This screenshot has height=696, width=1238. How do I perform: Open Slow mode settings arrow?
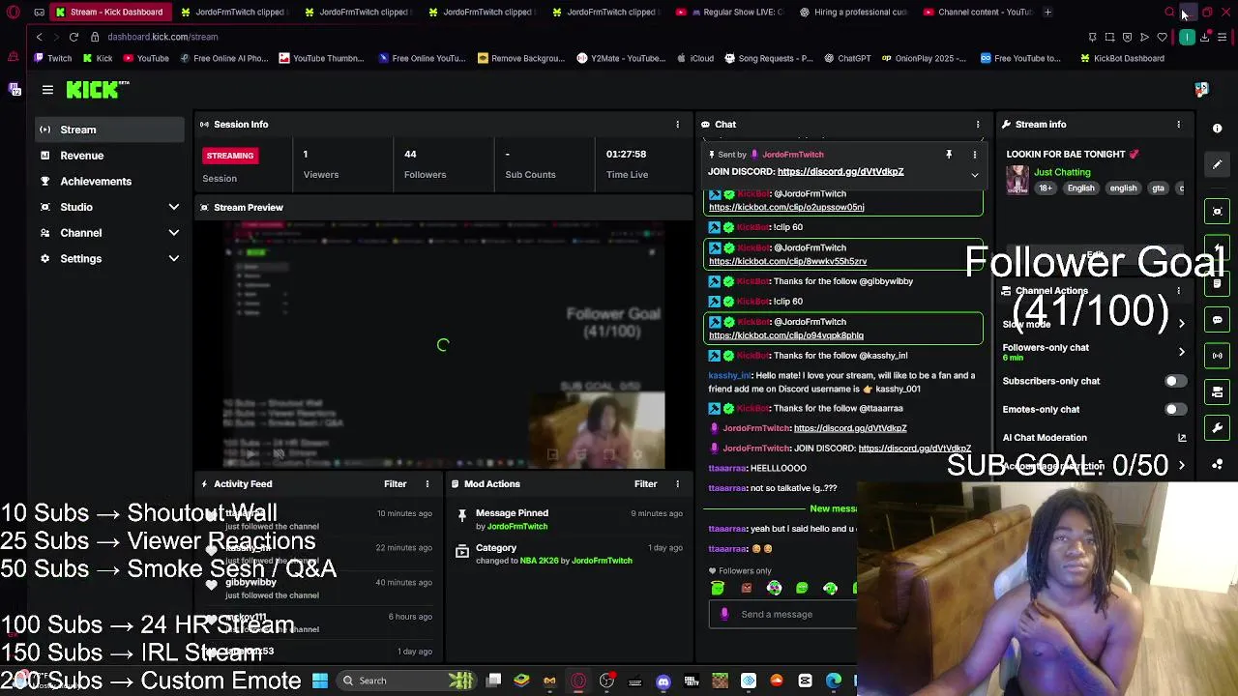tap(1182, 325)
